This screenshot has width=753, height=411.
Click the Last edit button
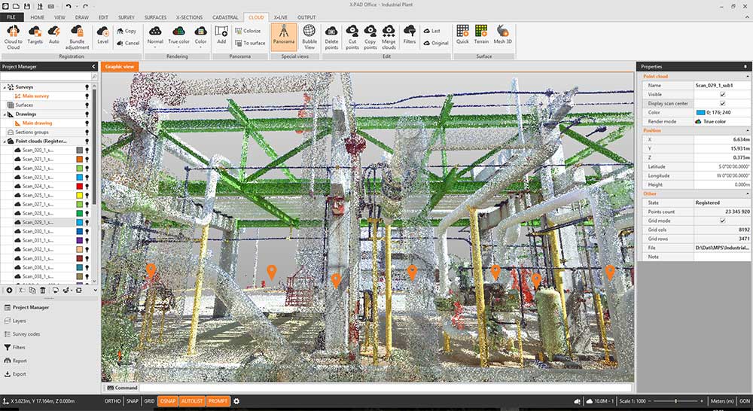point(431,31)
